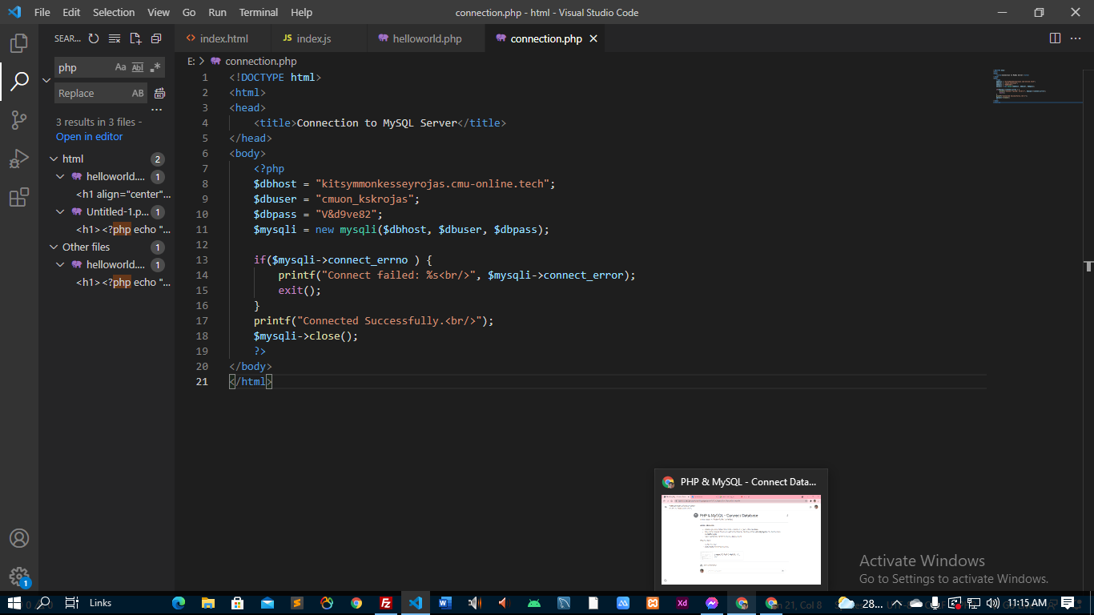This screenshot has width=1094, height=615.
Task: Toggle Match Whole Word search option
Action: tap(138, 67)
